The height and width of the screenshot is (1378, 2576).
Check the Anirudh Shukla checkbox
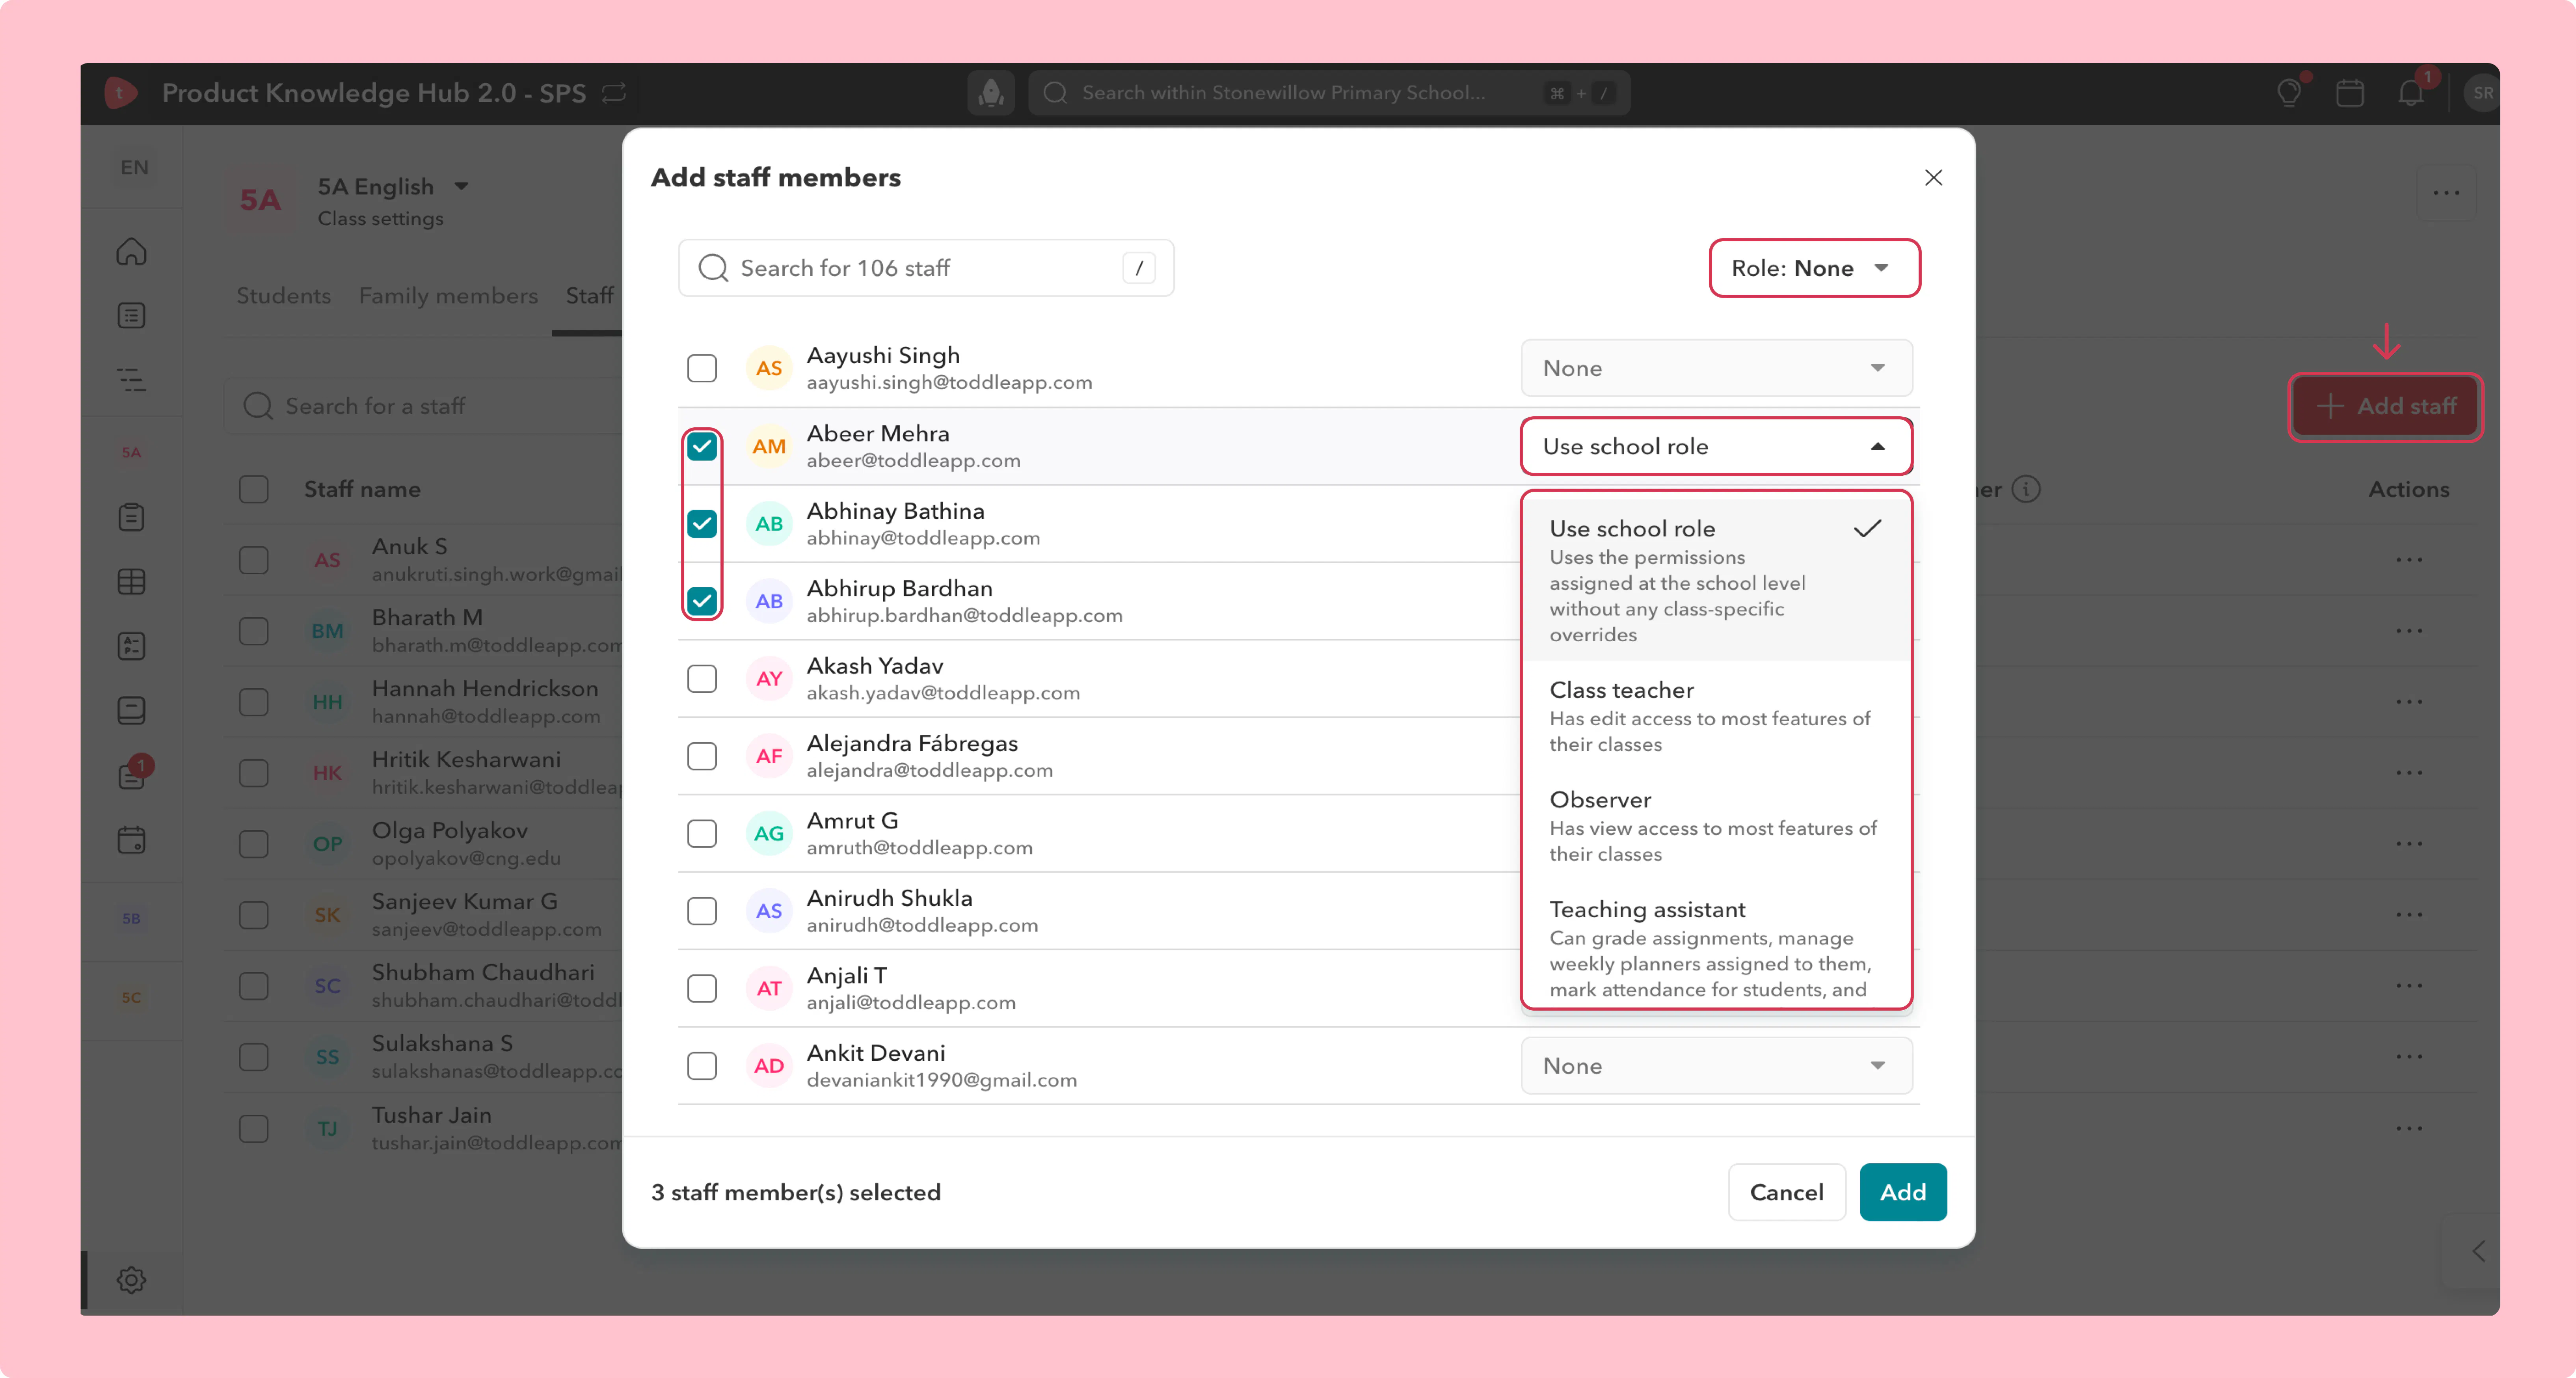(702, 911)
